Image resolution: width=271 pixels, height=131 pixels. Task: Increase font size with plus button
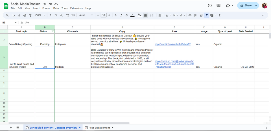109,15
